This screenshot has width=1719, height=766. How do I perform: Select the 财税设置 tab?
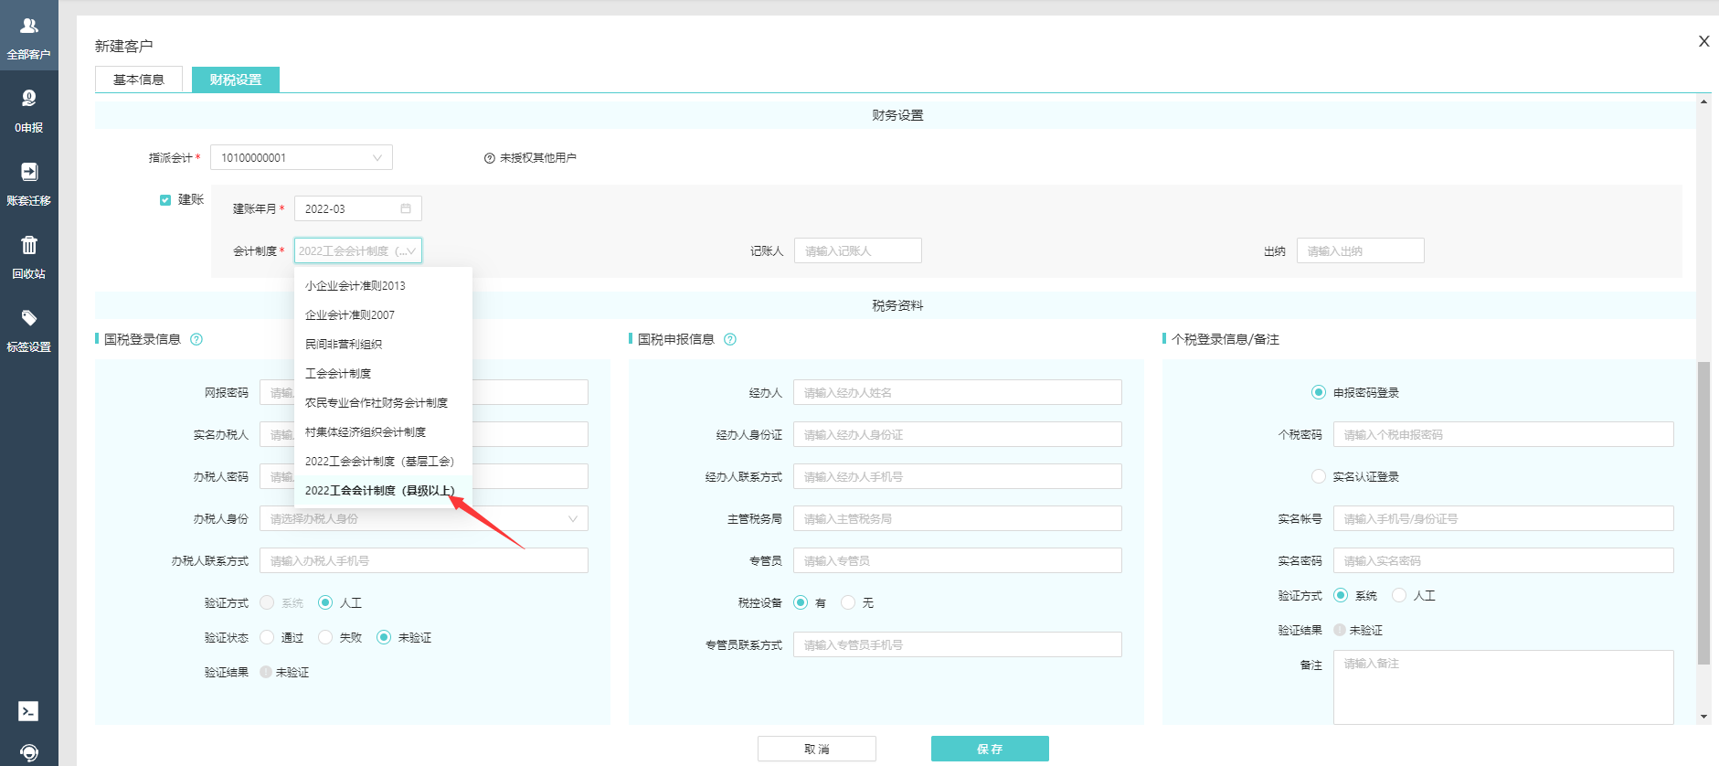pyautogui.click(x=236, y=80)
